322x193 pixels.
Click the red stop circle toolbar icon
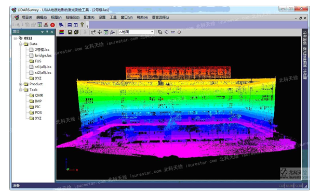[52, 25]
